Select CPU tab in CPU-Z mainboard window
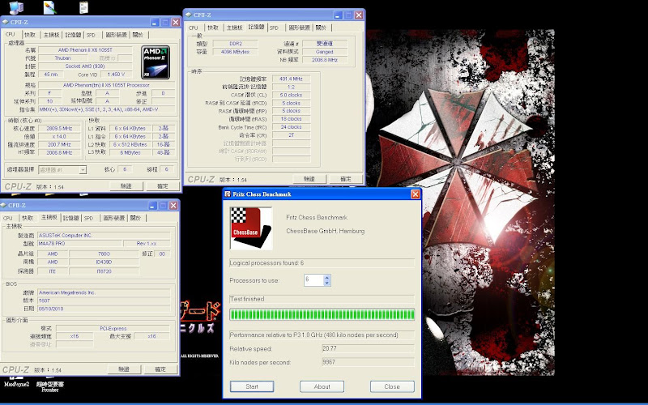The width and height of the screenshot is (648, 405). click(8, 218)
